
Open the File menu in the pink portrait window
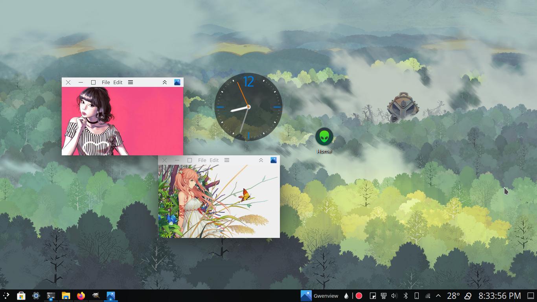106,82
